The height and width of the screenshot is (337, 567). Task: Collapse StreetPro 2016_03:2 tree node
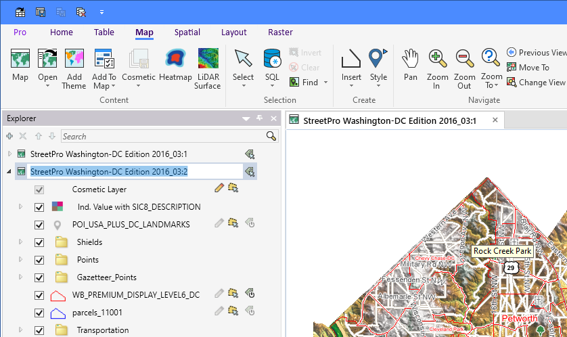[9, 171]
